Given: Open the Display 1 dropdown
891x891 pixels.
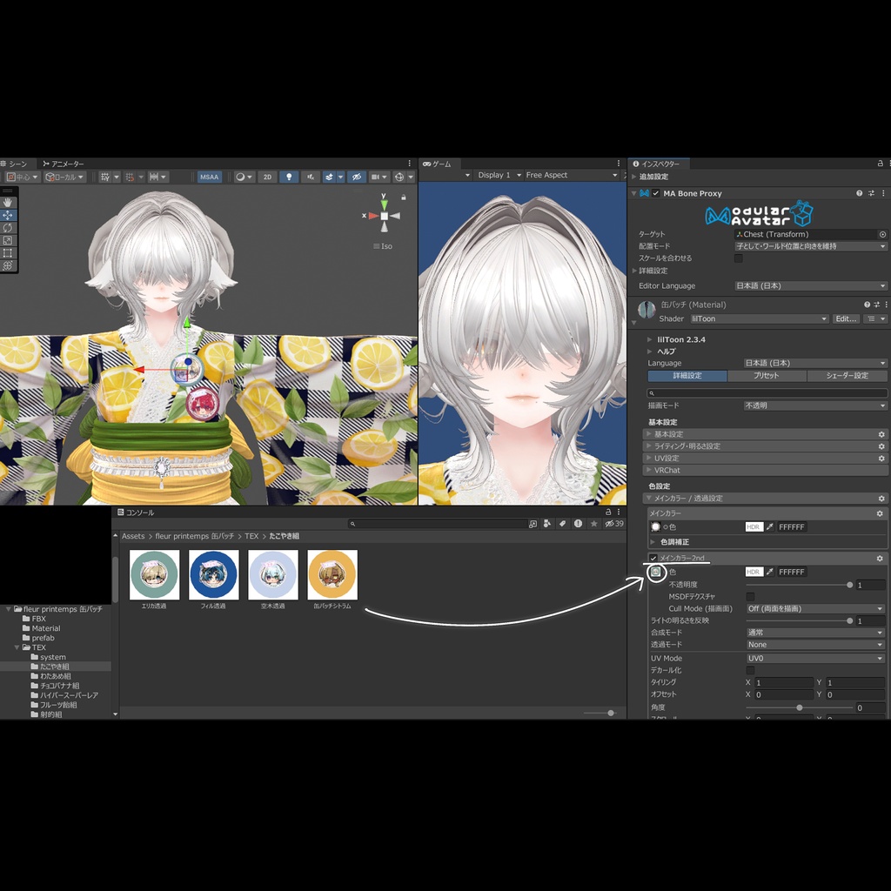Looking at the screenshot, I should [499, 175].
